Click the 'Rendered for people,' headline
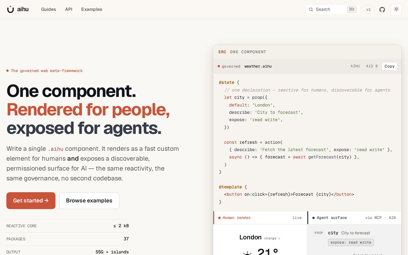This screenshot has width=408, height=255. (x=88, y=109)
